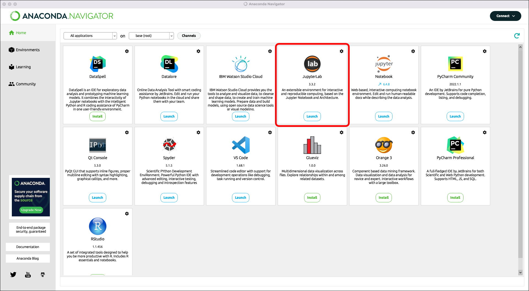Install Orange 3
This screenshot has height=291, width=529.
coord(384,198)
